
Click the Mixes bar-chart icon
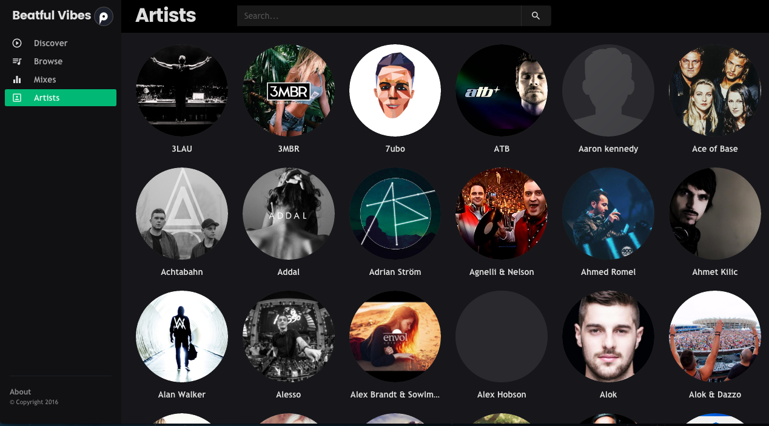(x=17, y=79)
